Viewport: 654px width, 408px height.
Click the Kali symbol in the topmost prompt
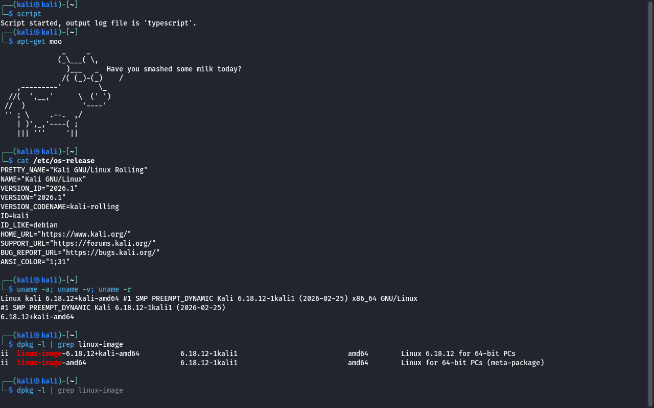pos(37,5)
